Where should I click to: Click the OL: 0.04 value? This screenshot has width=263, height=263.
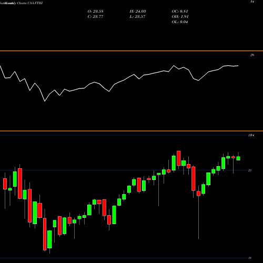click(180, 22)
